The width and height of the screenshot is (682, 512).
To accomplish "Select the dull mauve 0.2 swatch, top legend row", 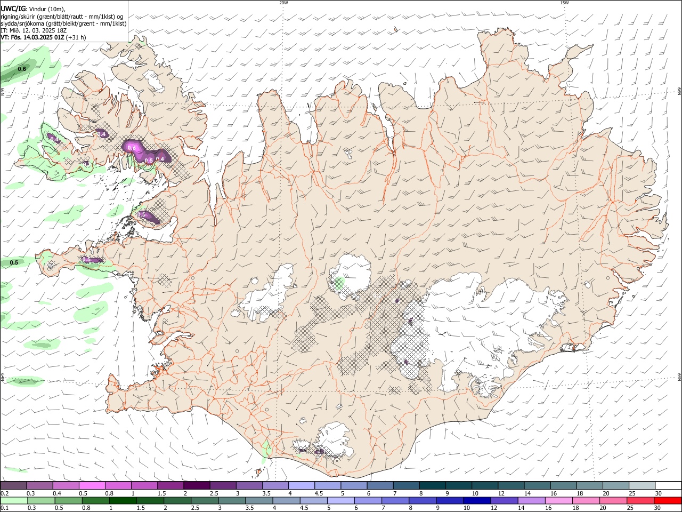I will (13, 485).
